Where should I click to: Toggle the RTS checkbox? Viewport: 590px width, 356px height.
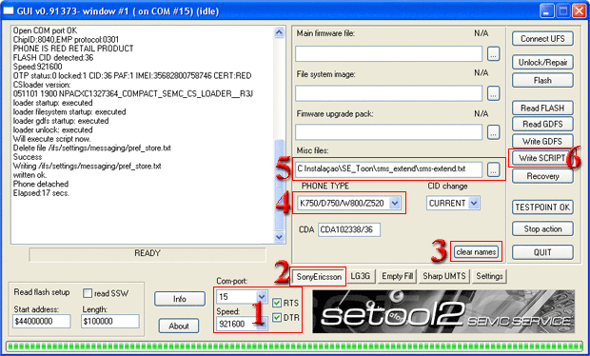click(x=277, y=303)
